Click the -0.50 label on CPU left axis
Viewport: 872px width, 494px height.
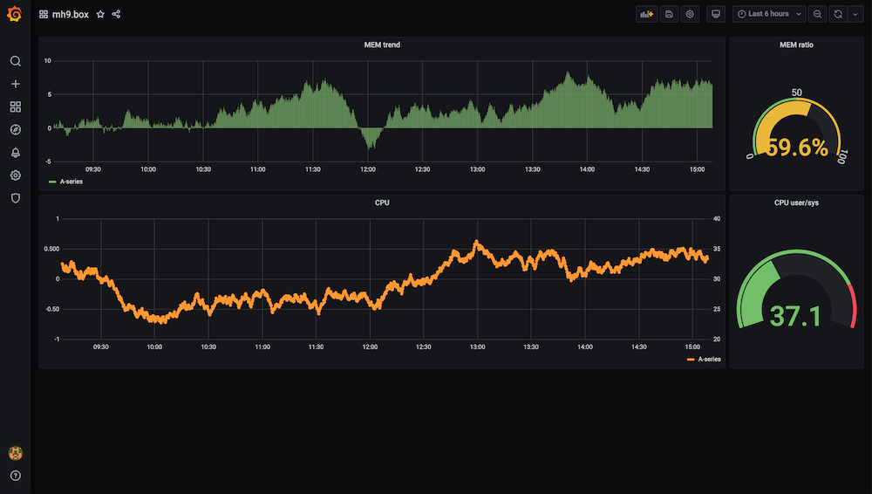[x=52, y=309]
